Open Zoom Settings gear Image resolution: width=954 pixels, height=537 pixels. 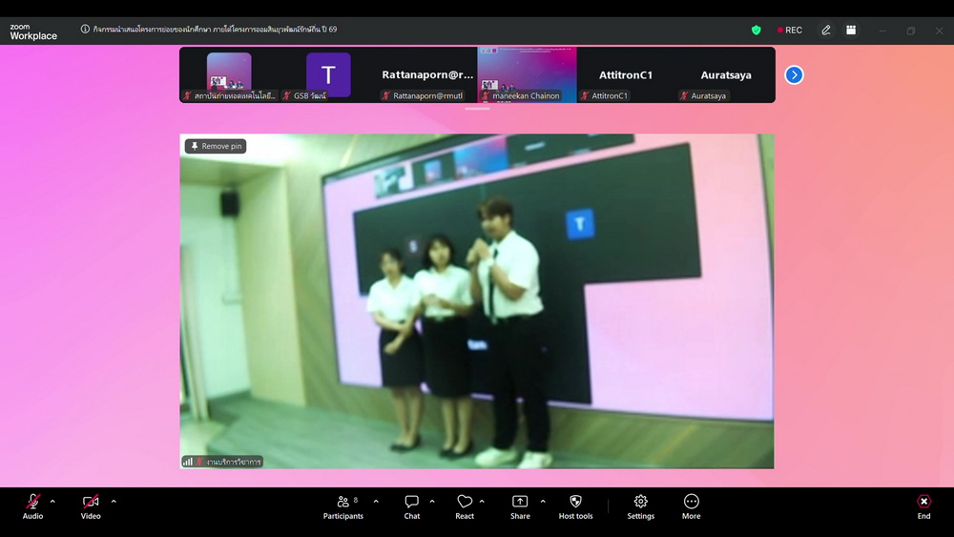click(640, 506)
